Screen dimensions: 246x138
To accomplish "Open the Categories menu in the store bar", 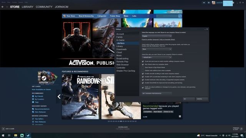I will pyautogui.click(x=101, y=16).
